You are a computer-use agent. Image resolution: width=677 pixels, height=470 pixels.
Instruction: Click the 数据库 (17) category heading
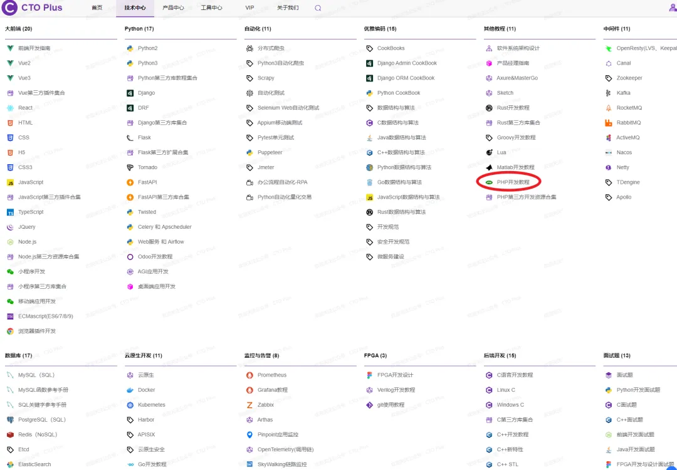point(19,355)
